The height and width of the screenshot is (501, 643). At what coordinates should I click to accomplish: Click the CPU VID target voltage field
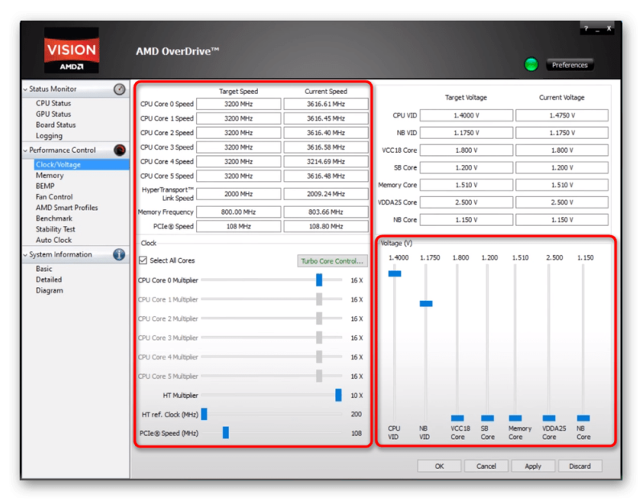[466, 116]
